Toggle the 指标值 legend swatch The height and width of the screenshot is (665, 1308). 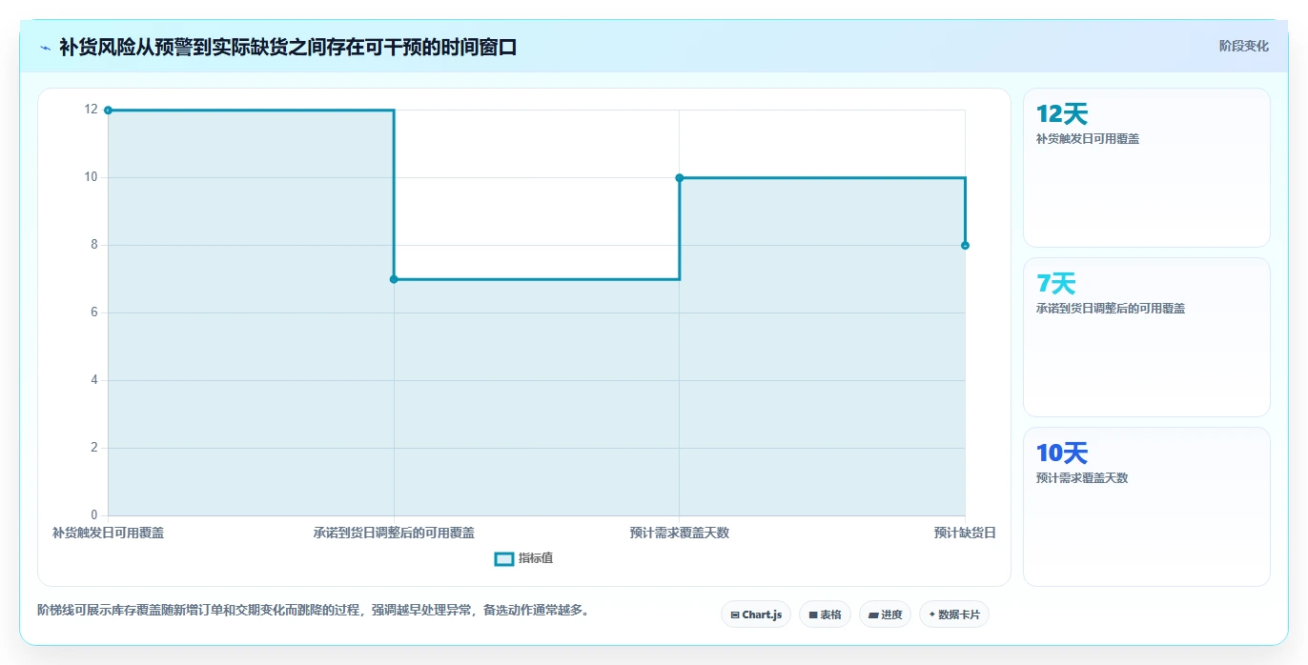pyautogui.click(x=504, y=558)
